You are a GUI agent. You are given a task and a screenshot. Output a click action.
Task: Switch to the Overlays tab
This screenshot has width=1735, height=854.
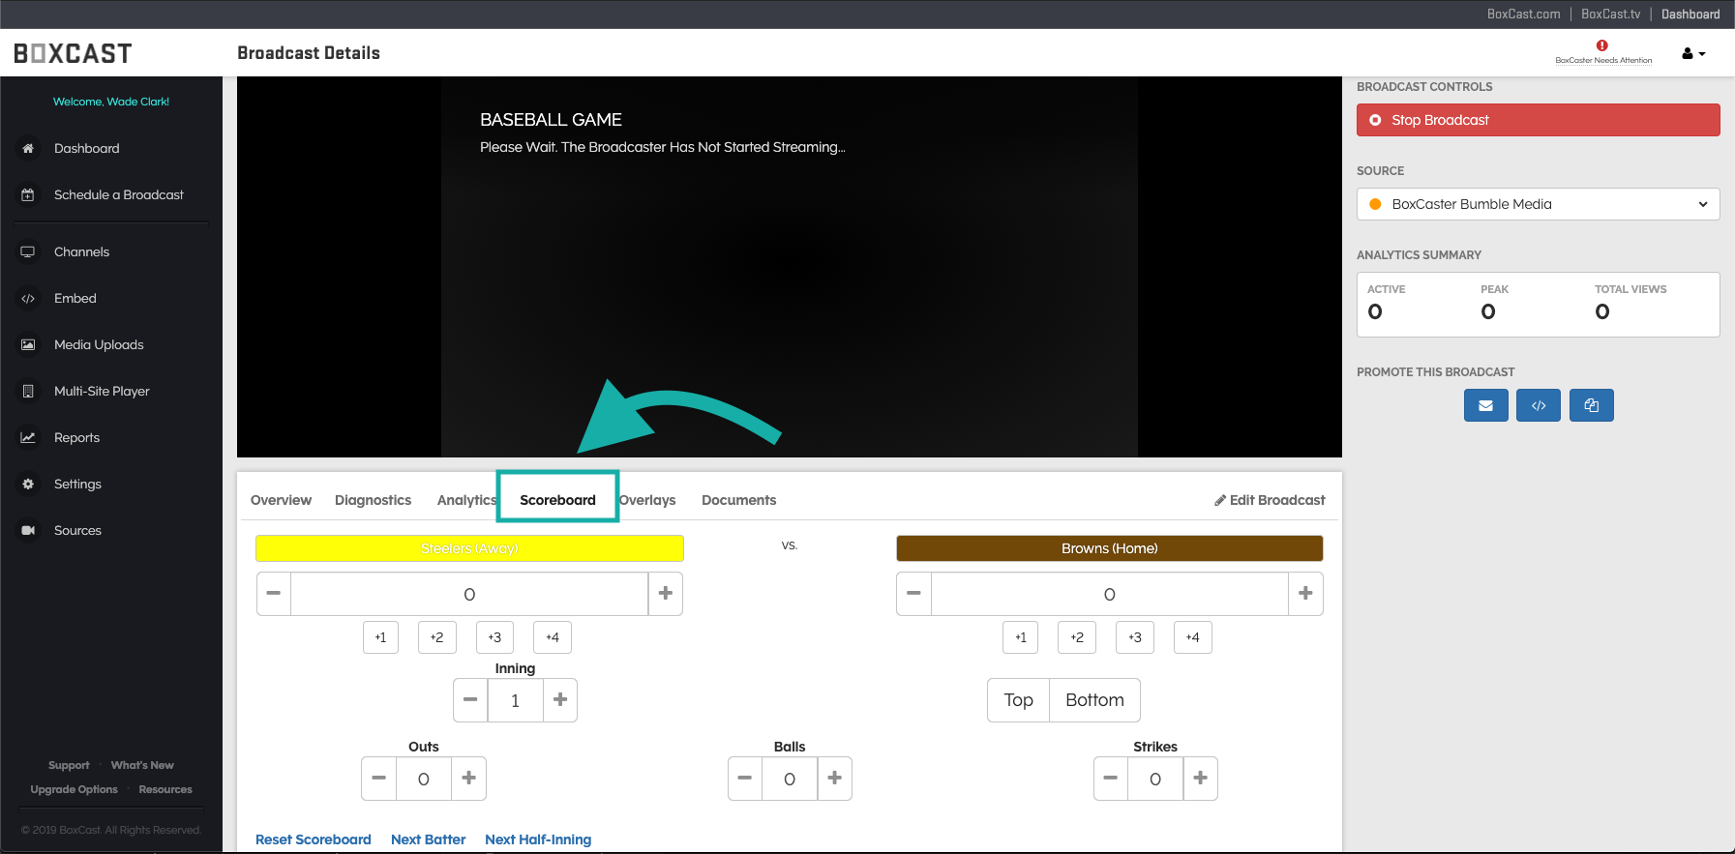(648, 500)
